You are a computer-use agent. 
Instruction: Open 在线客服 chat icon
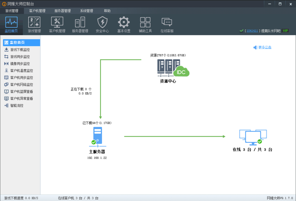pyautogui.click(x=167, y=25)
